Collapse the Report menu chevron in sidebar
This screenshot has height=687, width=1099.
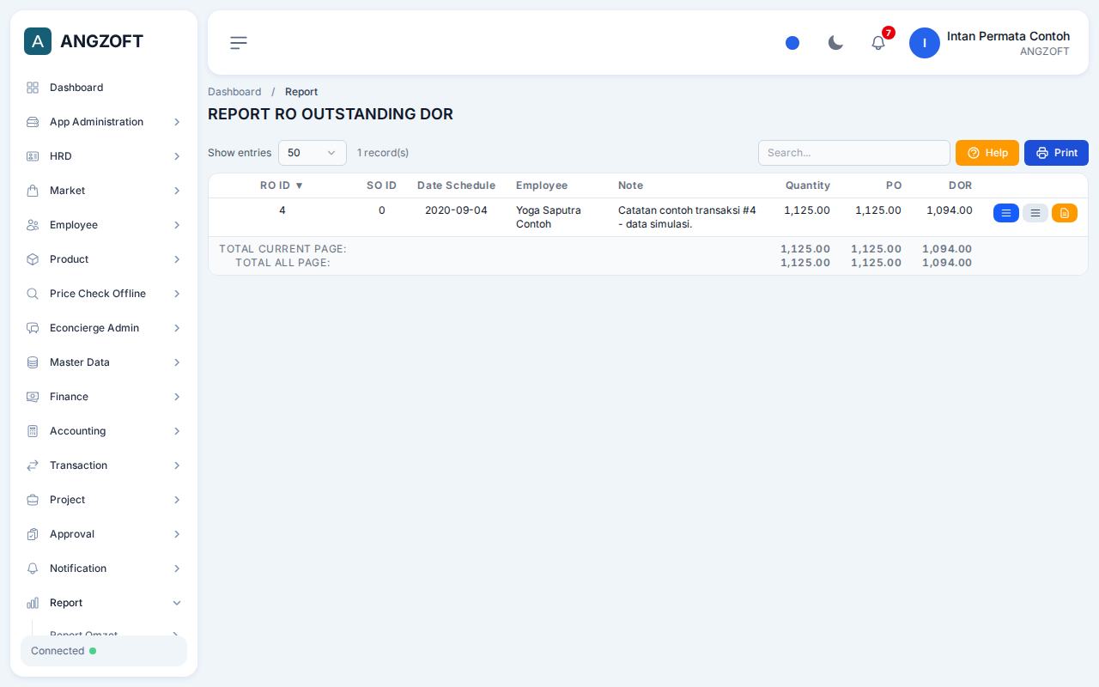tap(177, 603)
